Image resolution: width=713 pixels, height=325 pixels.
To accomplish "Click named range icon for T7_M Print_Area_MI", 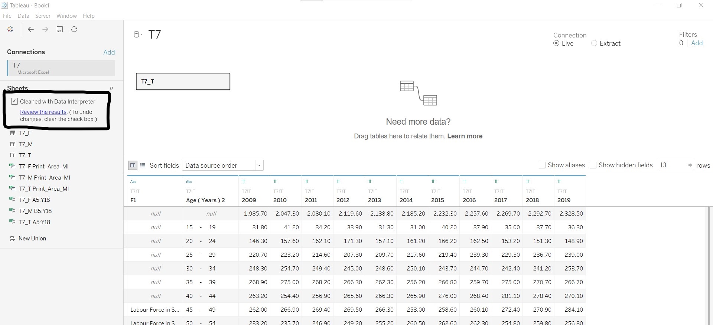I will [12, 177].
